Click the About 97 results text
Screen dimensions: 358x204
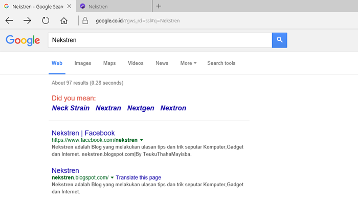87,83
